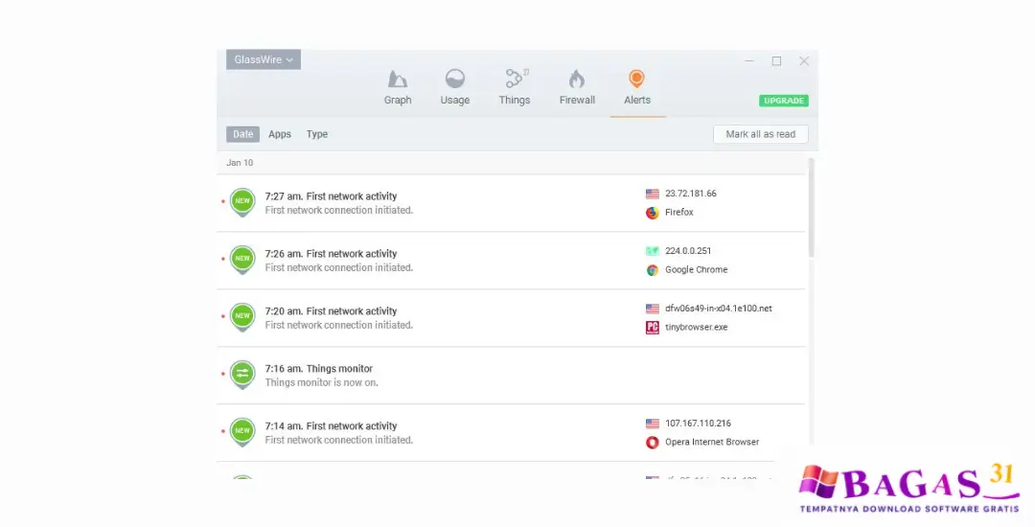The height and width of the screenshot is (527, 1035).
Task: Open the Things tab
Action: pos(515,88)
